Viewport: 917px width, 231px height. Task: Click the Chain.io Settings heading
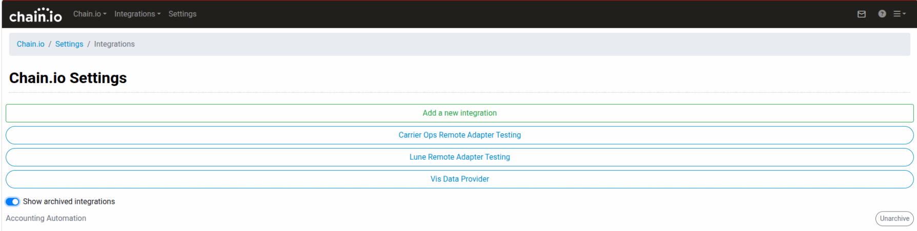tap(68, 78)
